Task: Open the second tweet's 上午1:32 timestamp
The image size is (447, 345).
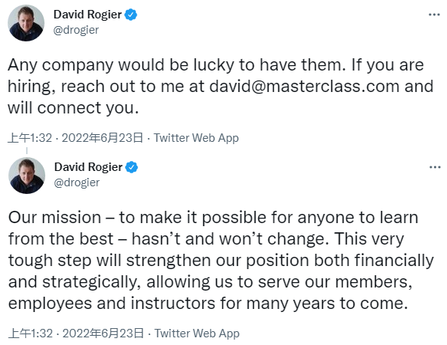Action: (31, 333)
